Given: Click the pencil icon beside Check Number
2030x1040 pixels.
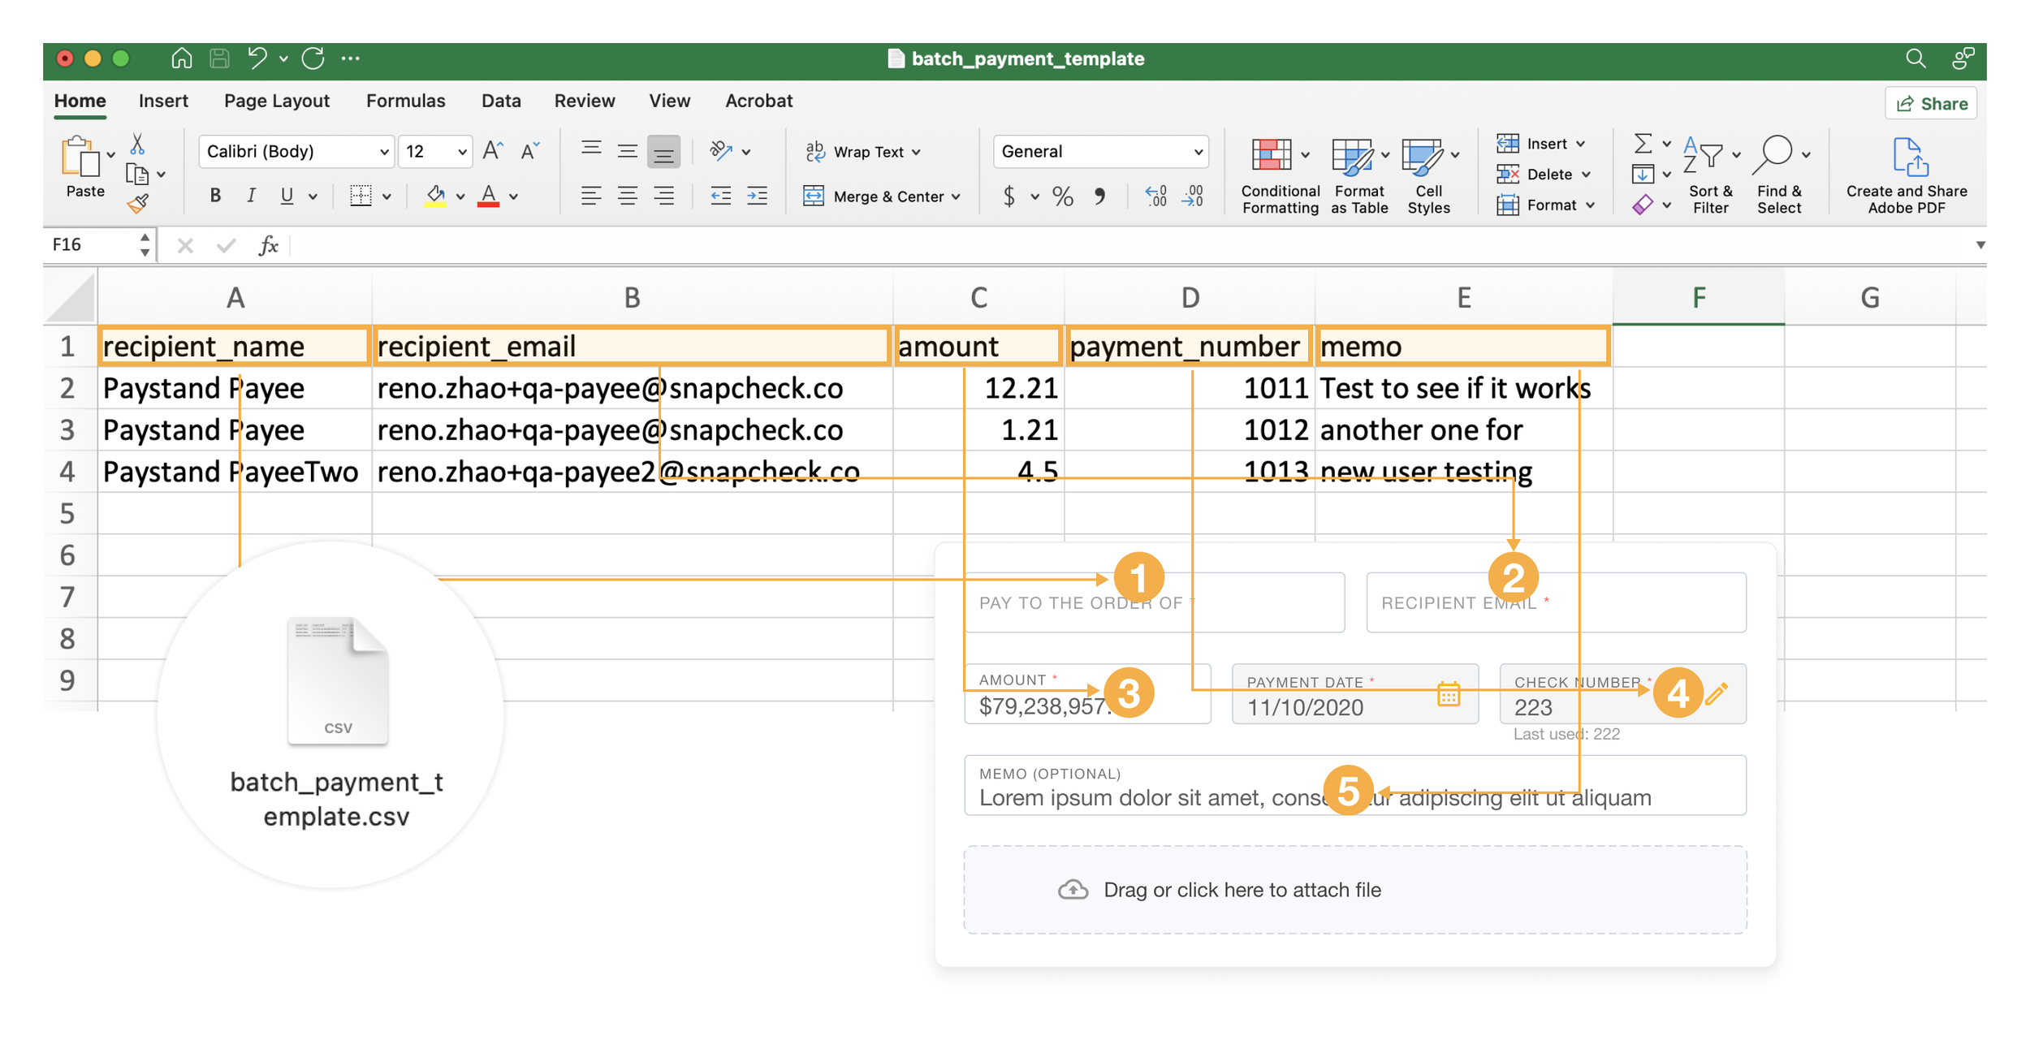Looking at the screenshot, I should click(x=1717, y=693).
